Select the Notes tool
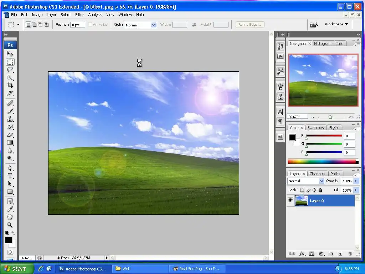This screenshot has height=274, width=365. tap(10, 201)
